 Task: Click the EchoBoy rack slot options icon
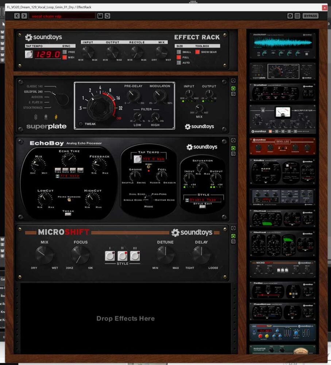coord(233,141)
